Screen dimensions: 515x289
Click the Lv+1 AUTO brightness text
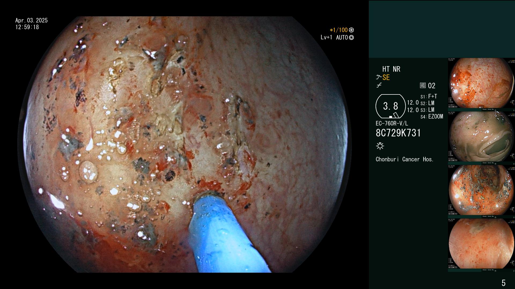pos(334,38)
